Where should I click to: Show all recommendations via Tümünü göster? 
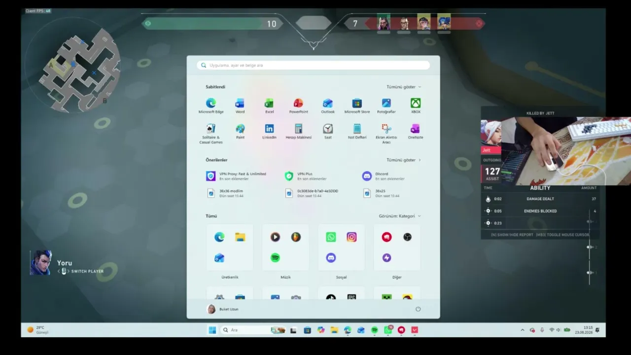[404, 160]
